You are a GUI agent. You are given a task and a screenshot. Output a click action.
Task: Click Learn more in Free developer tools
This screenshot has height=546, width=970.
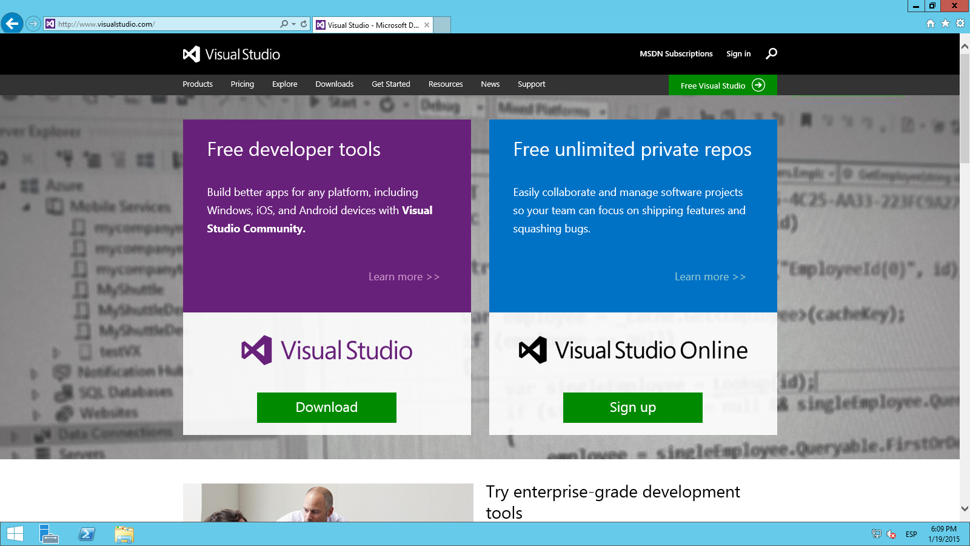[404, 277]
